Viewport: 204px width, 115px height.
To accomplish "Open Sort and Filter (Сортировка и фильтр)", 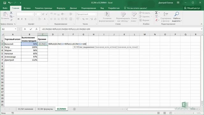I will click(166, 17).
